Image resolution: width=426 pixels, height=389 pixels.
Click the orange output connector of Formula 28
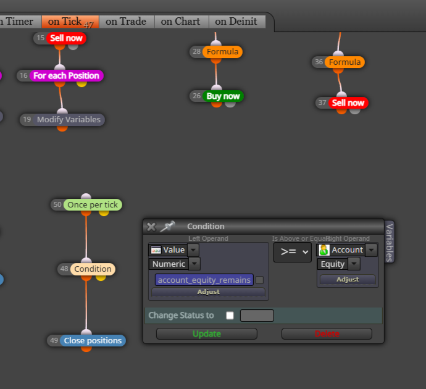tap(216, 61)
